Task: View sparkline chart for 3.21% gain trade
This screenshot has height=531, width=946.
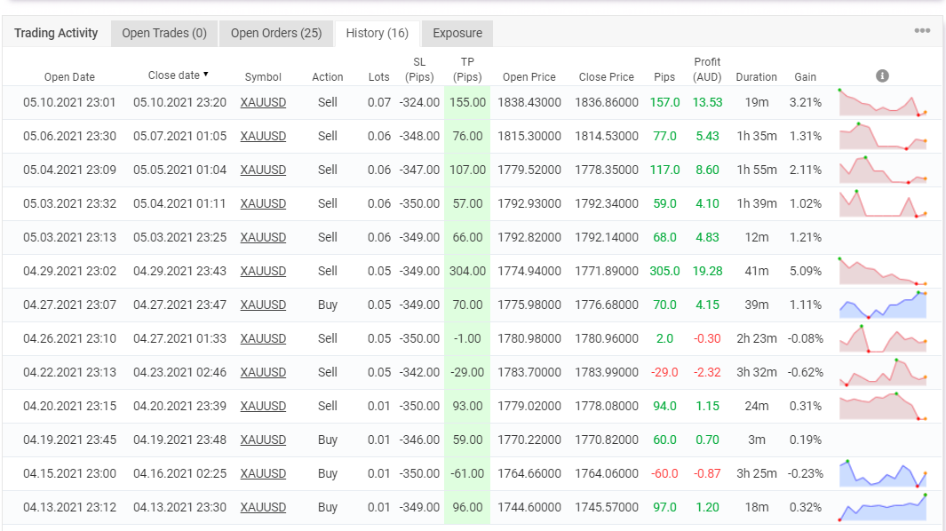Action: coord(883,103)
